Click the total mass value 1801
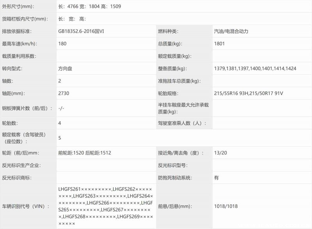 tap(220, 44)
